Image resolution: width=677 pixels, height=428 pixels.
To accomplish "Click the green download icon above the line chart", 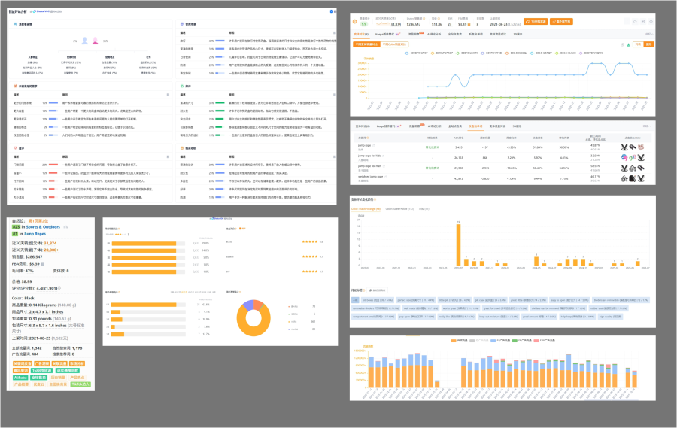I will coord(627,44).
